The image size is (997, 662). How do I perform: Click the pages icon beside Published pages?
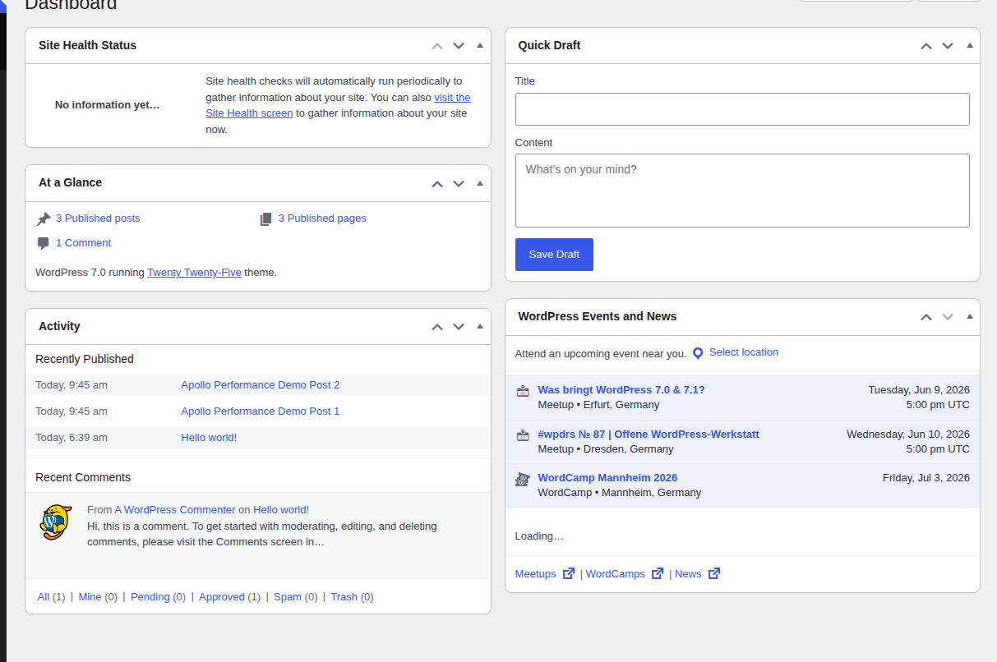265,219
